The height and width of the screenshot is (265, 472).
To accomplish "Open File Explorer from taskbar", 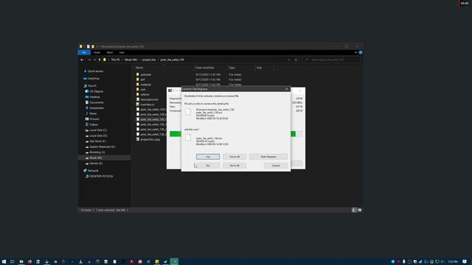I will tap(21, 262).
